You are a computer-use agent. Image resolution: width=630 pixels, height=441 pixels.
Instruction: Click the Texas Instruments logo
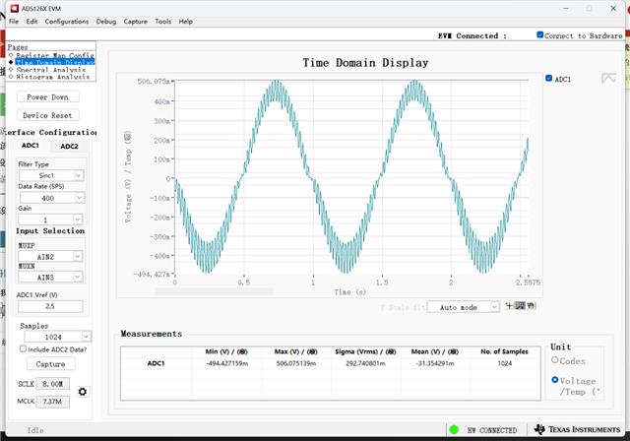pyautogui.click(x=577, y=429)
